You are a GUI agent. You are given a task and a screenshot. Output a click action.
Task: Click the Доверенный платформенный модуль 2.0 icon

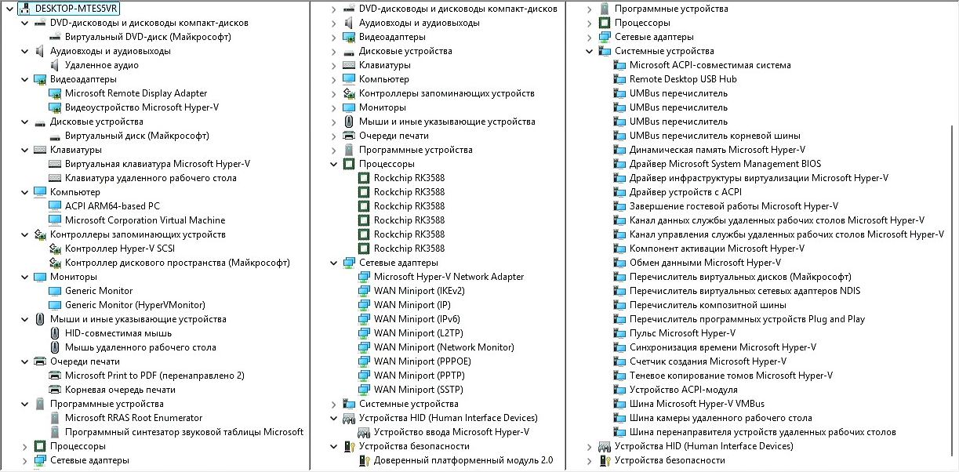(x=364, y=460)
